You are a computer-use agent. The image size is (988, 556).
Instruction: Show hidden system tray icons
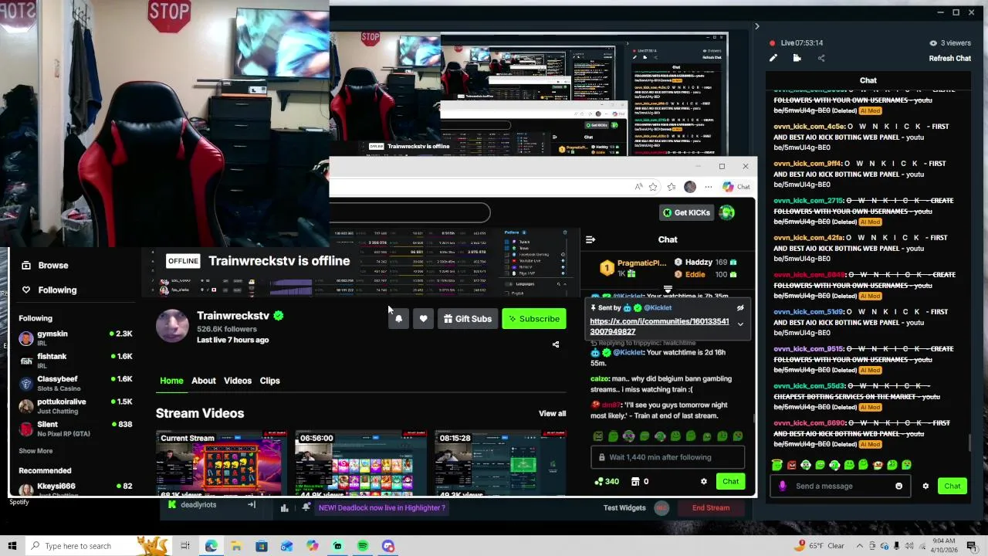pos(859,546)
